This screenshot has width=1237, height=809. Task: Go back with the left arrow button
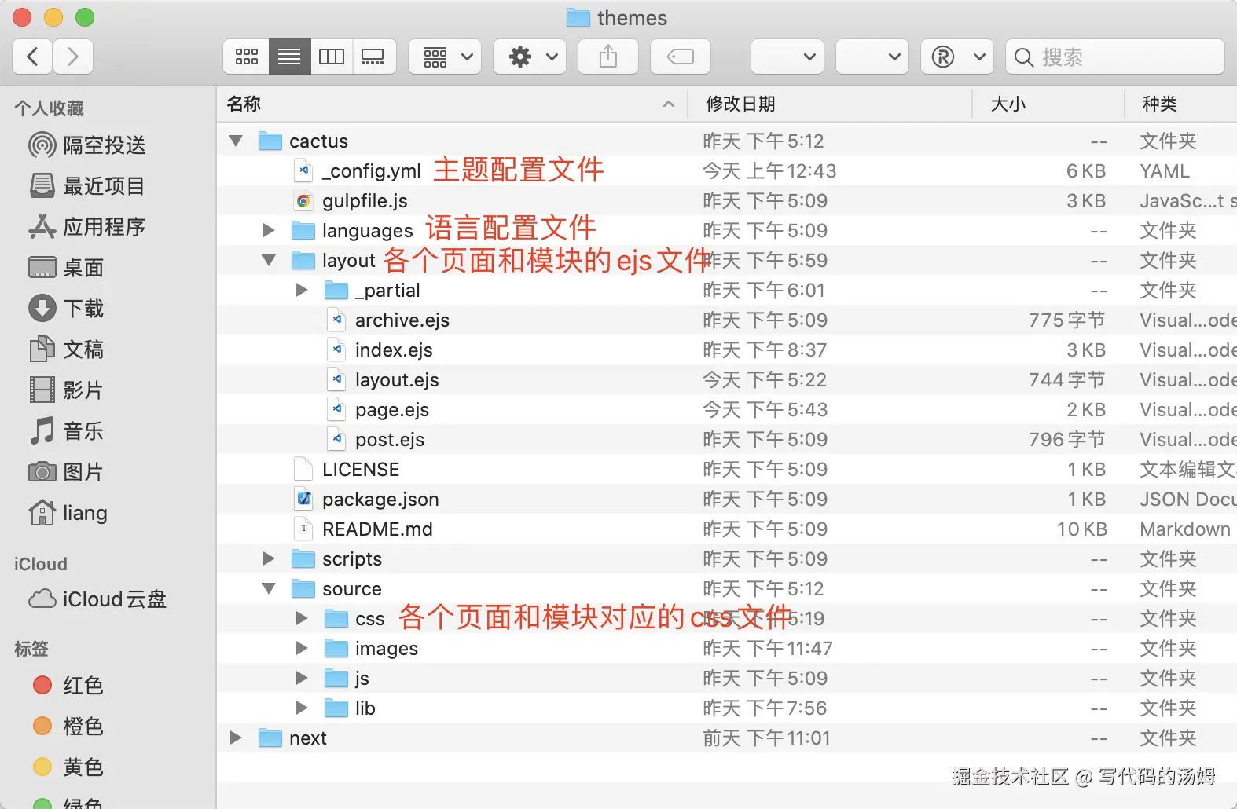point(33,57)
